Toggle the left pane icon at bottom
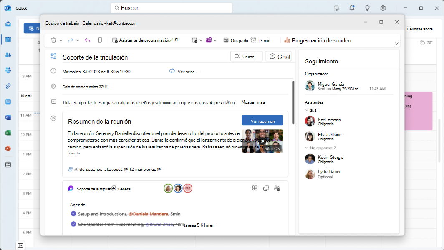Image resolution: width=444 pixels, height=250 pixels. [20, 245]
